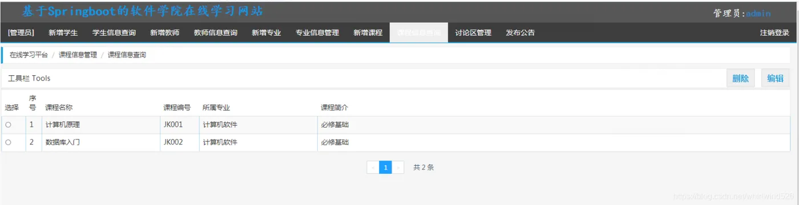
Task: Open 讨论区管理 in navigation bar
Action: pyautogui.click(x=473, y=32)
